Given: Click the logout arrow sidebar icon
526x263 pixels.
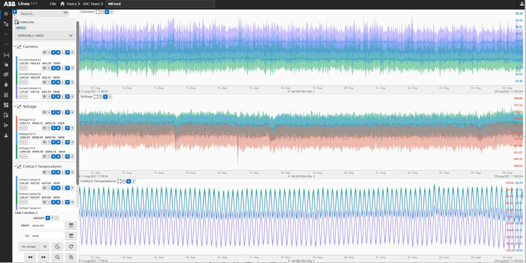Looking at the screenshot, I should 6,125.
